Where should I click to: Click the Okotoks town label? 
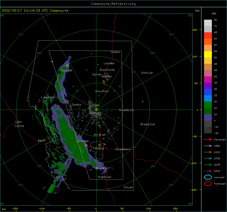(x=101, y=168)
